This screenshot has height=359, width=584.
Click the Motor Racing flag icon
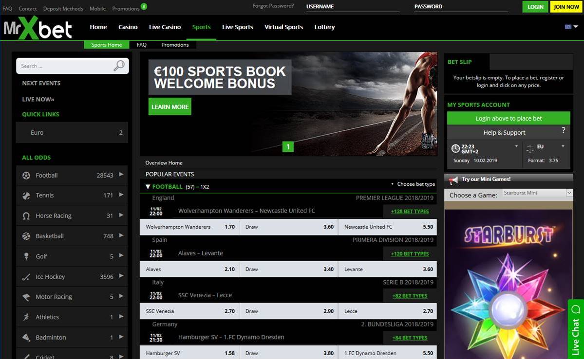[26, 297]
